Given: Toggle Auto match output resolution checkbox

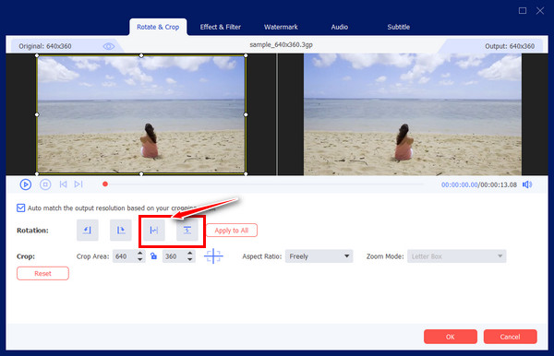Looking at the screenshot, I should pyautogui.click(x=21, y=208).
